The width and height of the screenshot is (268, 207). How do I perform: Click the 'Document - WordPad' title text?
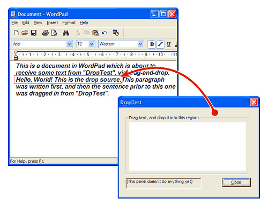click(43, 14)
